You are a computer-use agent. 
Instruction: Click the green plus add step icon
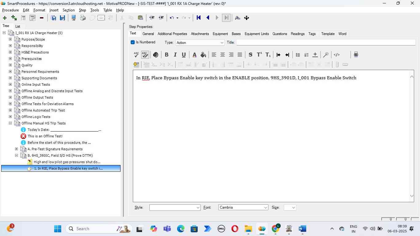click(x=5, y=18)
